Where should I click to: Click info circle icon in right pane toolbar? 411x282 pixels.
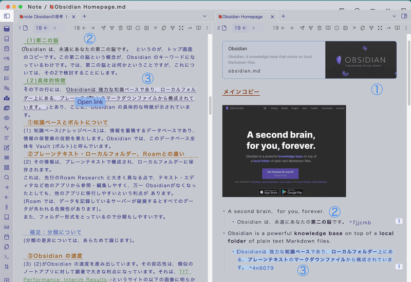click(x=337, y=28)
